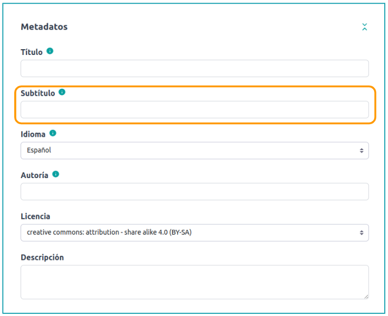Viewport: 388px width, 316px height.
Task: Click the Licencia field label
Action: coord(35,216)
